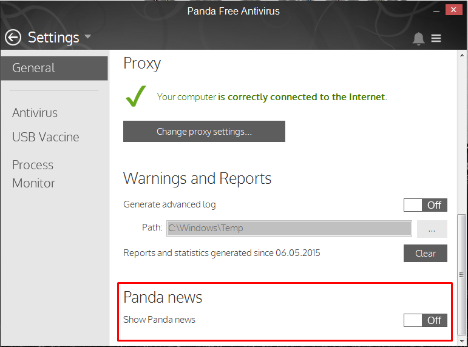Click the green internet connection checkmark
This screenshot has width=468, height=347.
click(x=136, y=96)
